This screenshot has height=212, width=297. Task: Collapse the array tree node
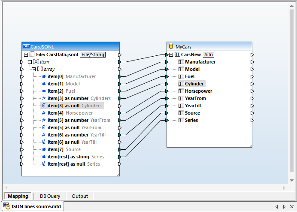[33, 69]
